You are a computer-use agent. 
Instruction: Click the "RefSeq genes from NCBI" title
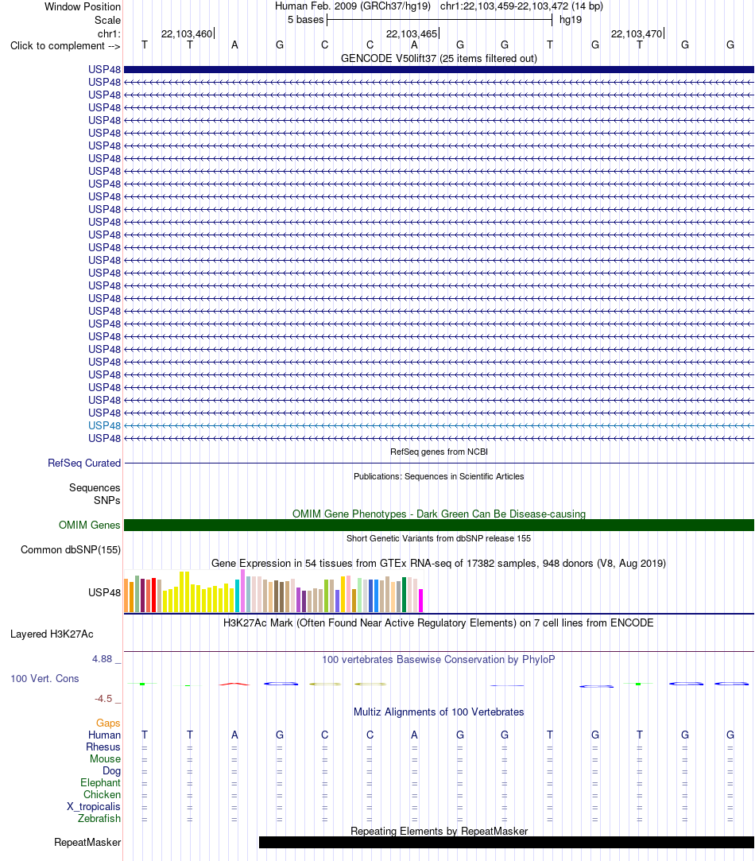439,452
